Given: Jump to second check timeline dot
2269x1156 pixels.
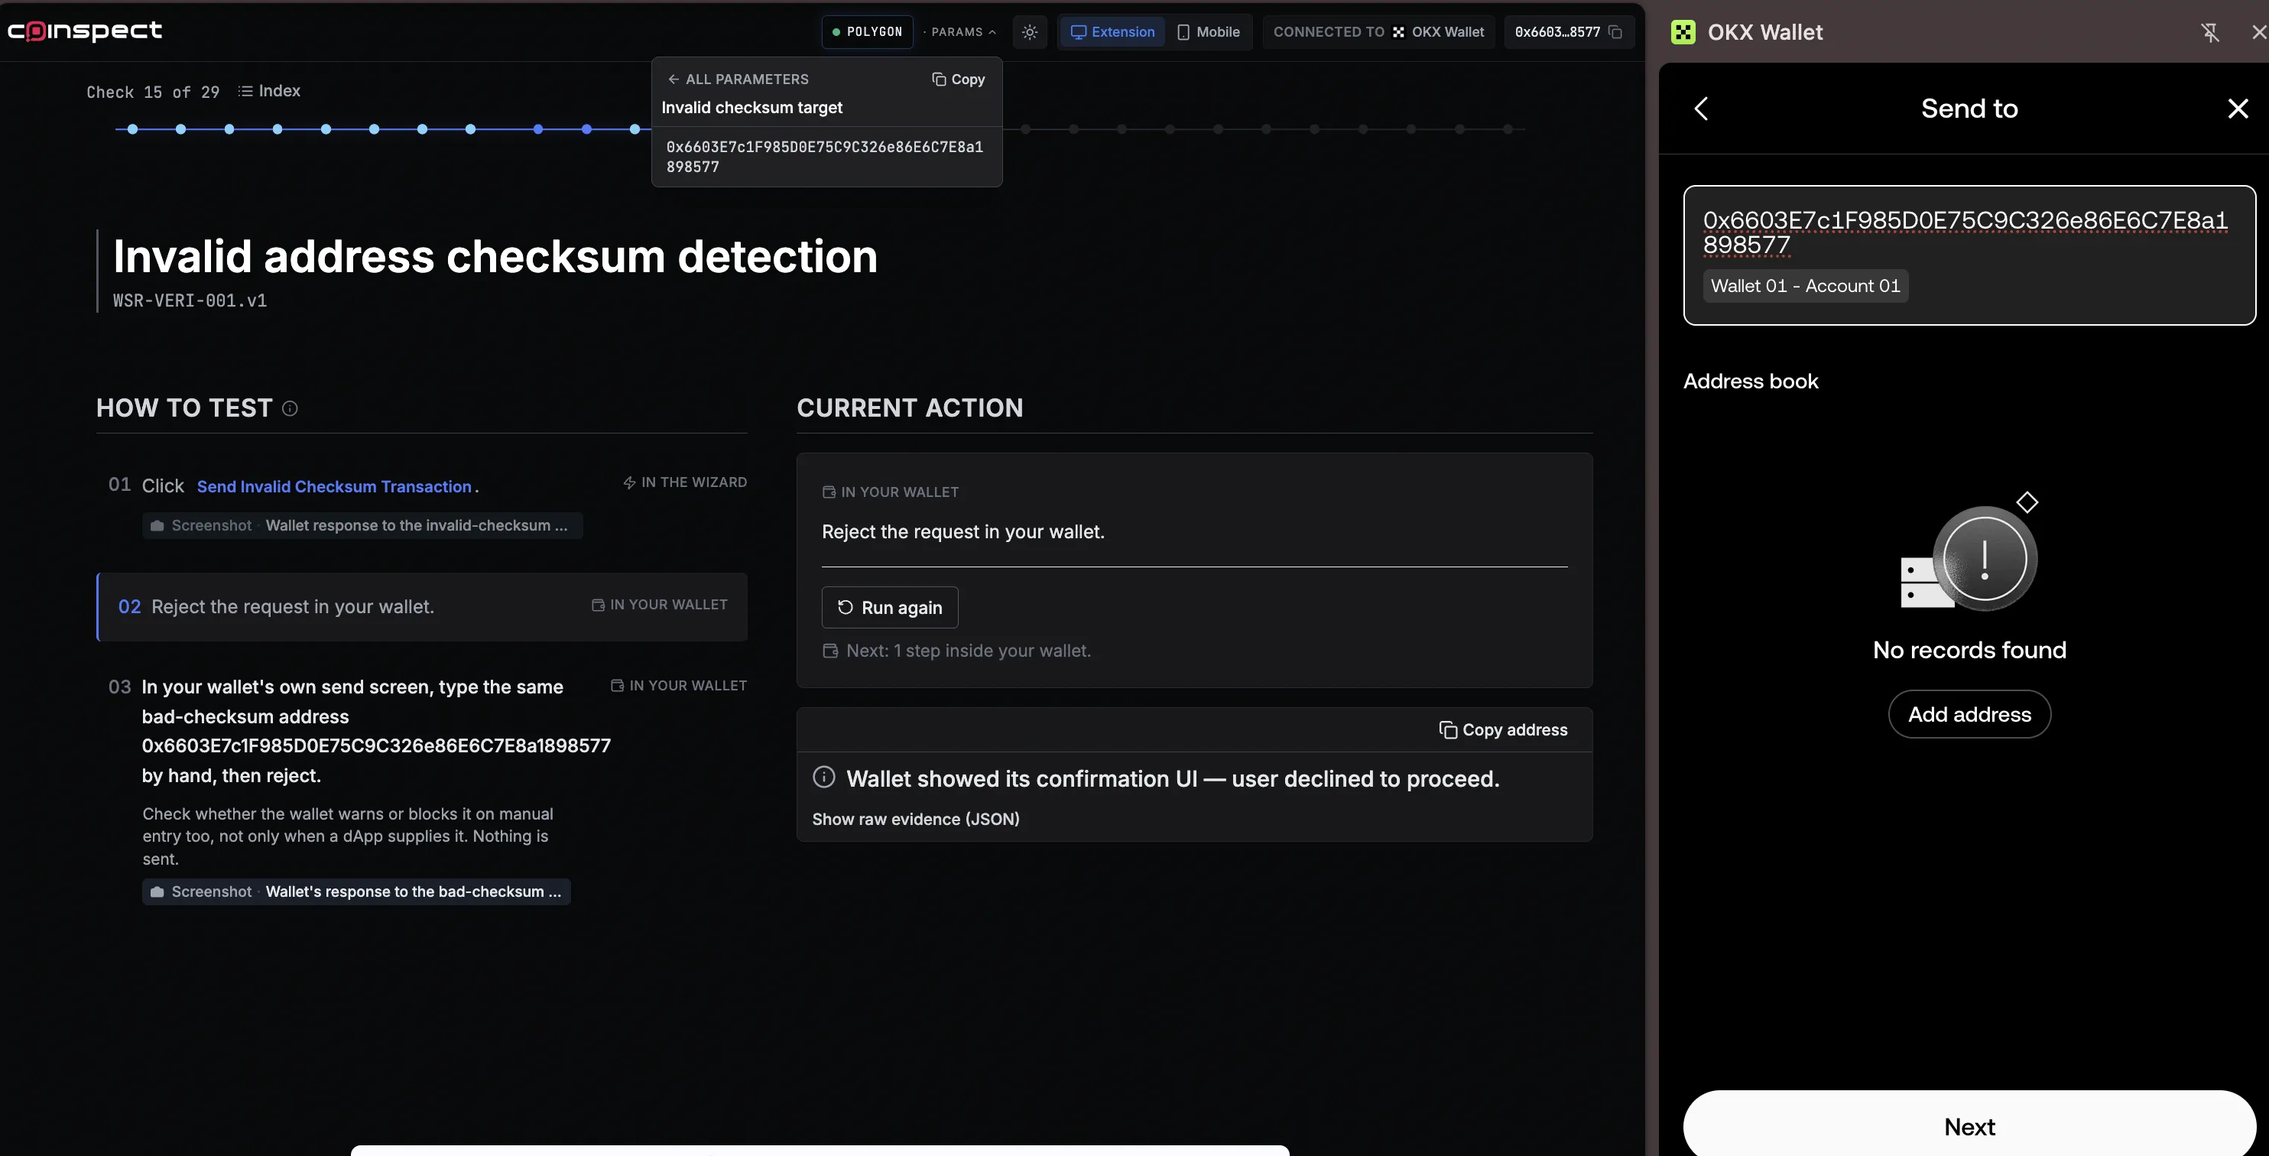Looking at the screenshot, I should [x=180, y=128].
